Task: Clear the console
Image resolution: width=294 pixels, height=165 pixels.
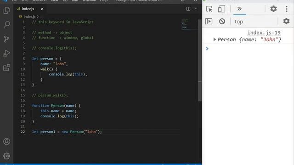Action: click(x=222, y=22)
